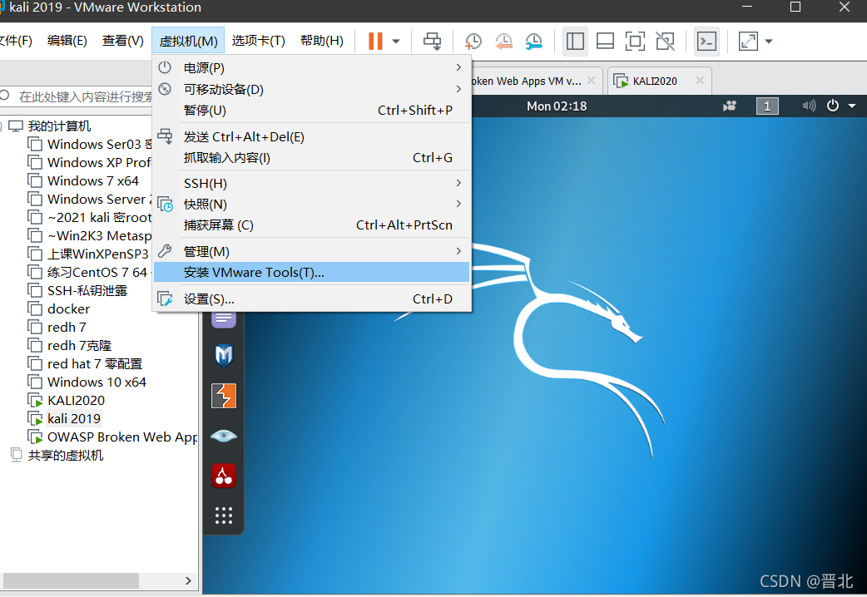Open the 选项卡(T) menu
The image size is (867, 597).
pyautogui.click(x=258, y=41)
